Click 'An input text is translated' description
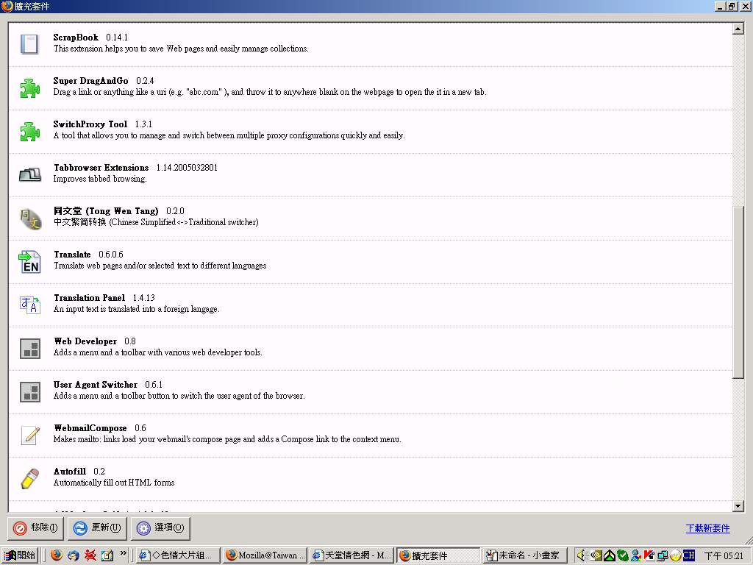753x565 pixels. click(136, 309)
